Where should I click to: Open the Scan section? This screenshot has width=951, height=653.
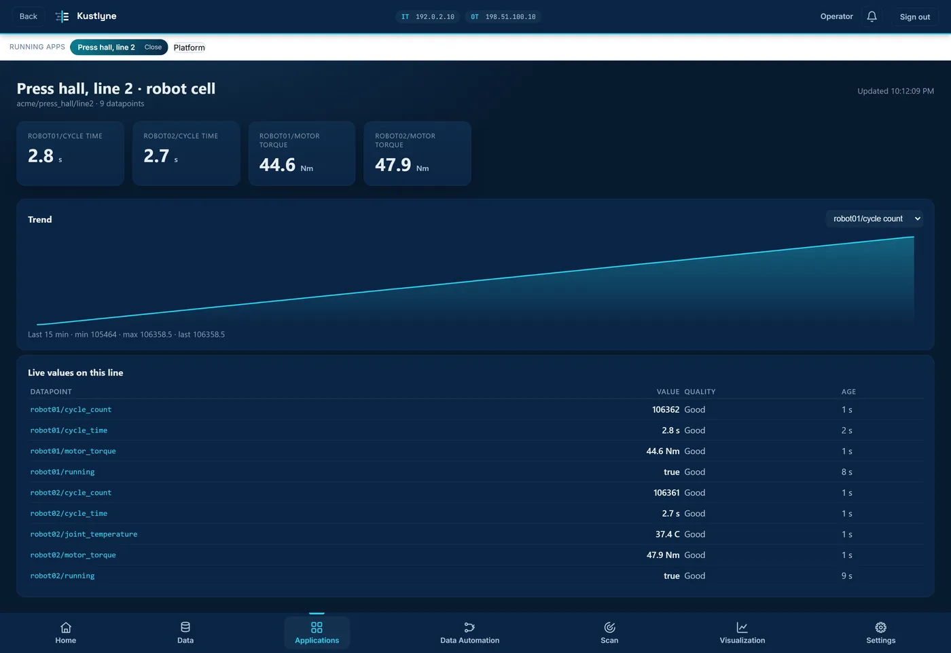tap(609, 633)
